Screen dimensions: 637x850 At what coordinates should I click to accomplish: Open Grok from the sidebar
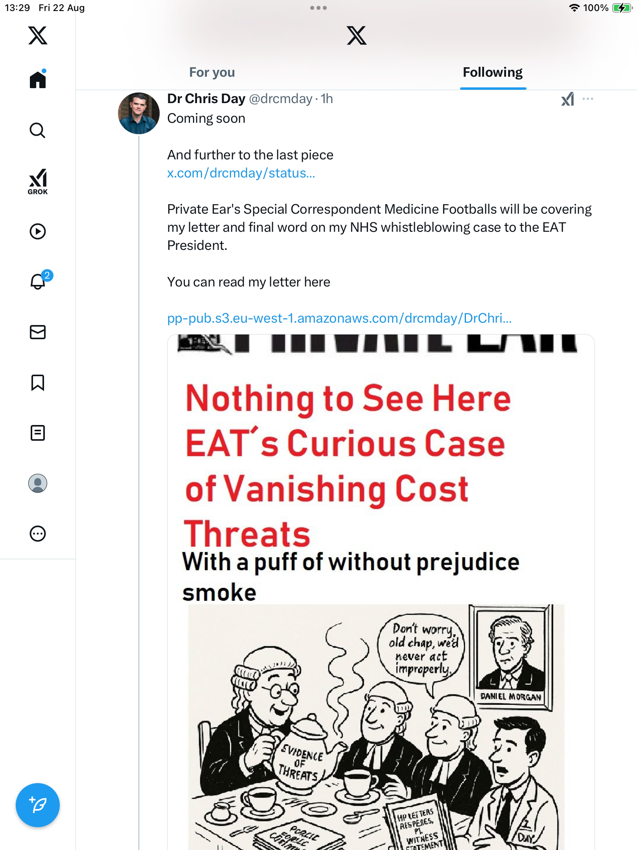coord(38,181)
